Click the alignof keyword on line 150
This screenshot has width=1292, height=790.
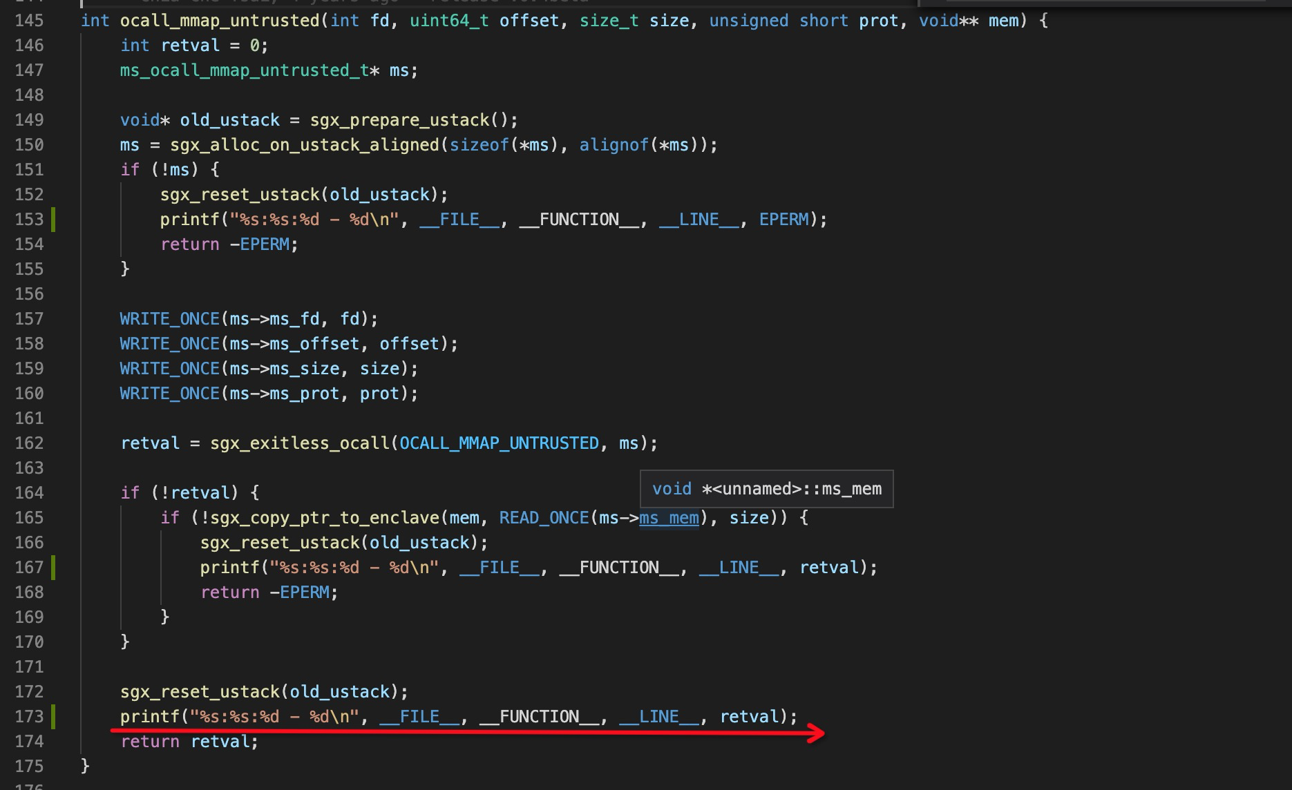pyautogui.click(x=614, y=145)
